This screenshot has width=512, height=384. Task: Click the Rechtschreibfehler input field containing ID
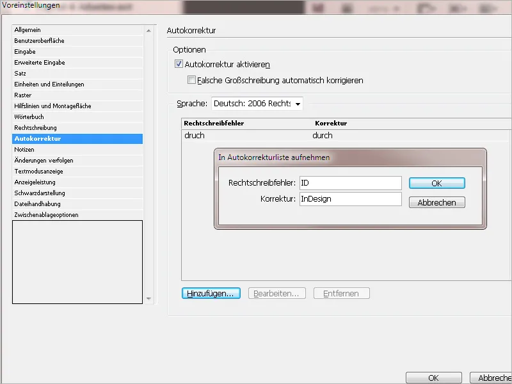click(351, 183)
